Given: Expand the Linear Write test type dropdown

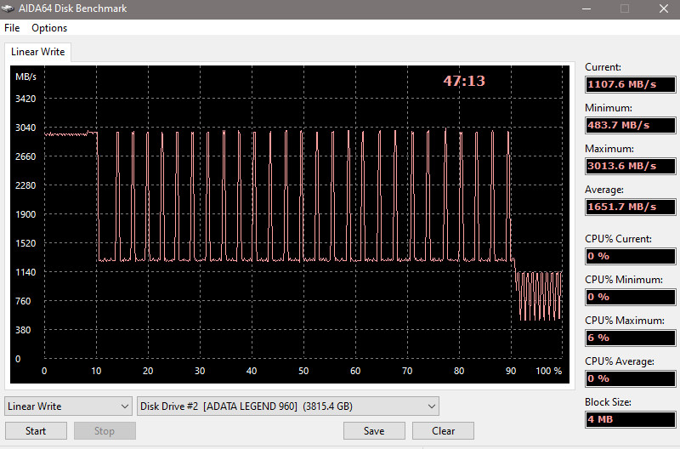Looking at the screenshot, I should tap(68, 406).
